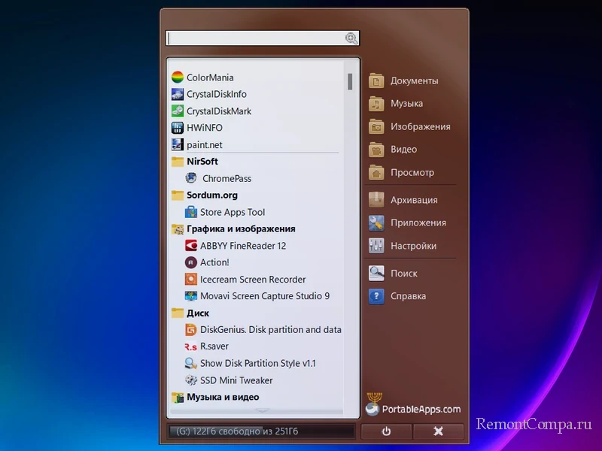This screenshot has width=602, height=451.
Task: Start CrystalDiskMark from the list
Action: click(x=218, y=111)
